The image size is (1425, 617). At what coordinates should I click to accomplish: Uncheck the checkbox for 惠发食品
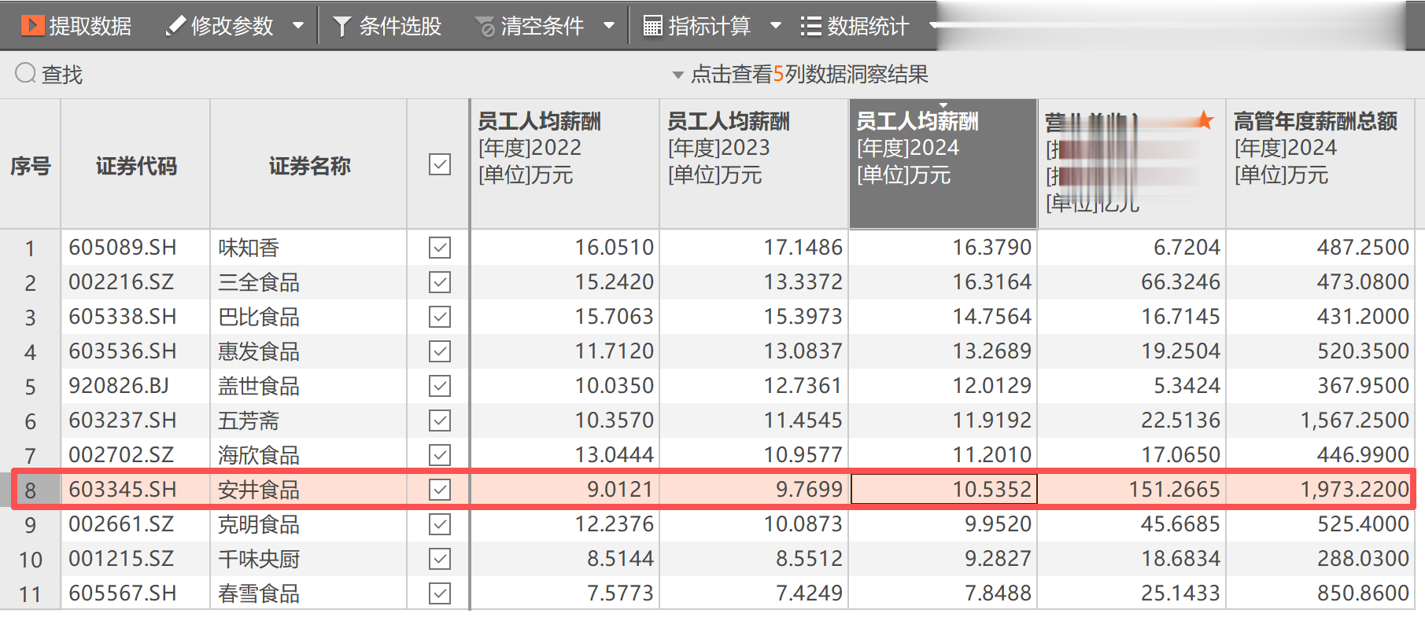point(440,351)
